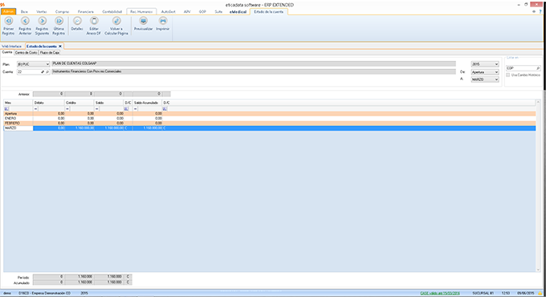Open Detalles magnifier icon in ribbon
This screenshot has height=297, width=546.
pyautogui.click(x=77, y=21)
